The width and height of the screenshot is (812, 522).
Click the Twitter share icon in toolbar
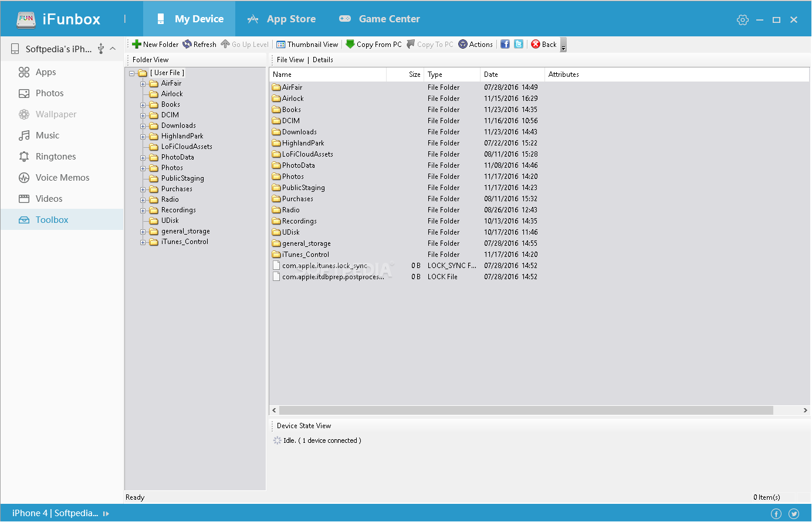click(x=519, y=44)
